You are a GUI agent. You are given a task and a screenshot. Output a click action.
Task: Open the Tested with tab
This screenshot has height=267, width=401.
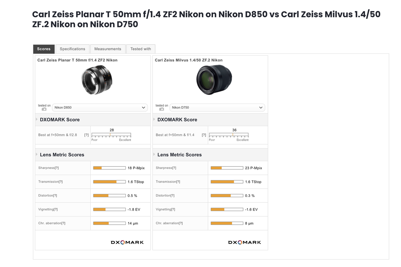tap(140, 49)
